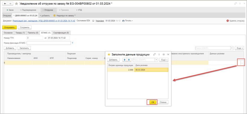Click the Сохранить button
Viewport: 247px width, 114px height.
tap(25, 27)
